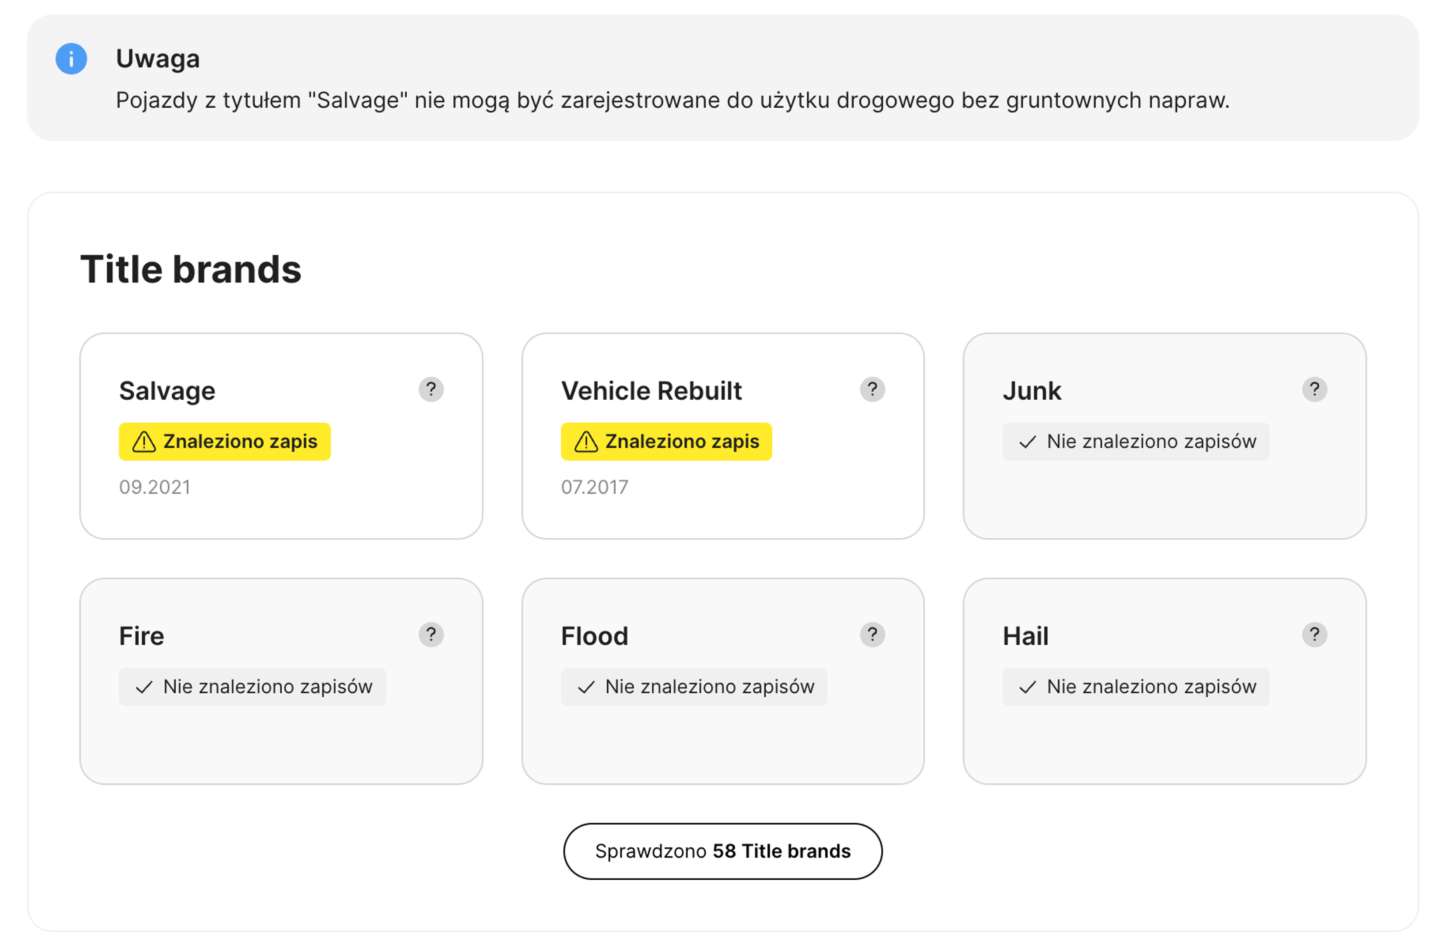Click the Salvage notice text under Uwaga
The image size is (1446, 946).
point(672,100)
